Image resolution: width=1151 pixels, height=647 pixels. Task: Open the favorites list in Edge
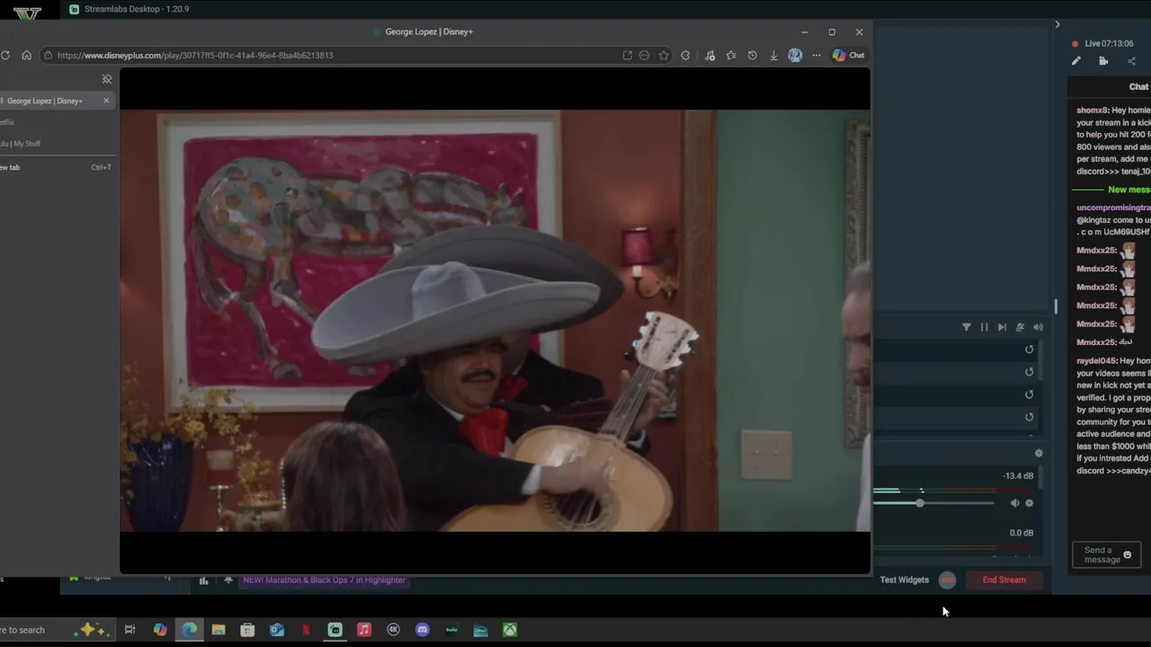point(731,55)
